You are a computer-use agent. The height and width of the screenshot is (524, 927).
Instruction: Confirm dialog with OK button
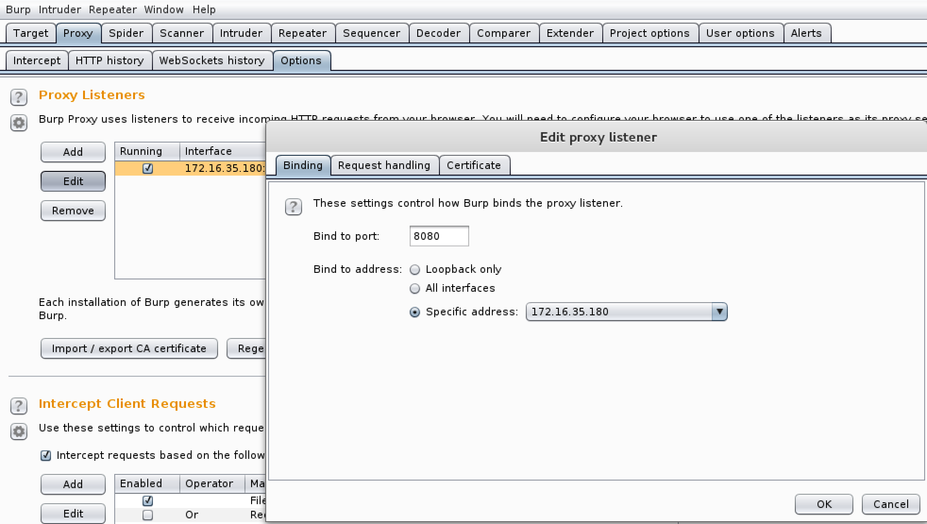(x=824, y=504)
